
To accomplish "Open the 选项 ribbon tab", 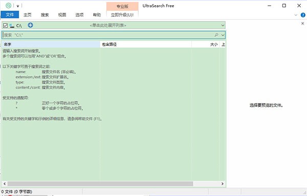I will pos(79,15).
